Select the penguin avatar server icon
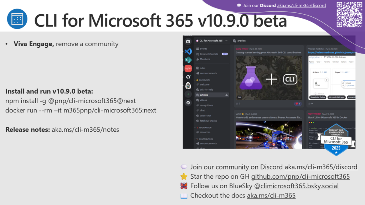The height and width of the screenshot is (205, 365). click(188, 85)
